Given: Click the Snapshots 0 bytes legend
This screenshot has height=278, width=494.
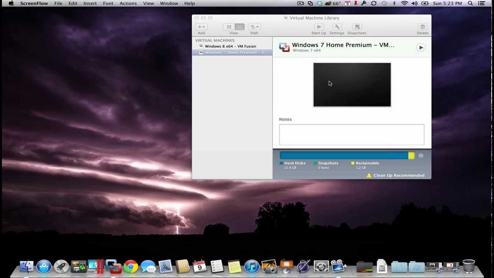Looking at the screenshot, I should 326,165.
